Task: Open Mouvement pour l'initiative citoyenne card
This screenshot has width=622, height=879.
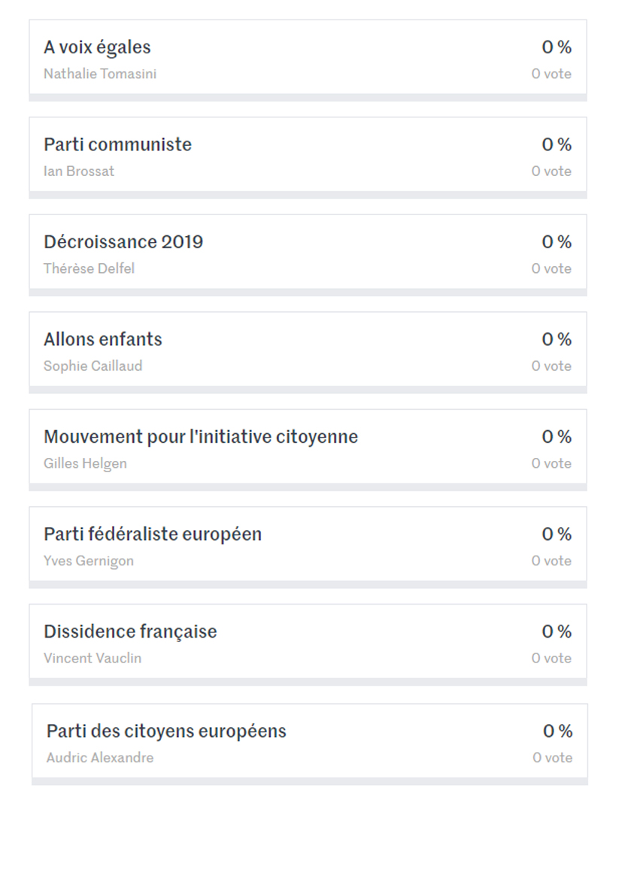Action: point(308,450)
